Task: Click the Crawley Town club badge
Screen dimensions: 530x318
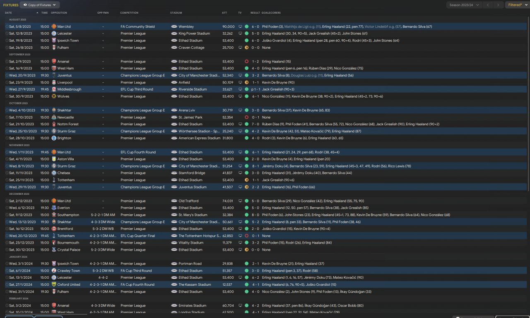Action: 53,271
